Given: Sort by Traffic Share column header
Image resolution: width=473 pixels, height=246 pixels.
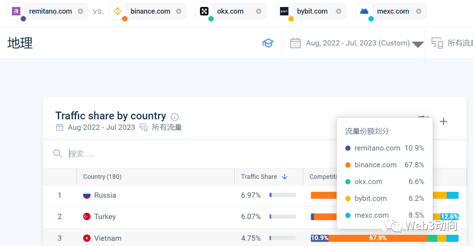Looking at the screenshot, I should pyautogui.click(x=259, y=177).
